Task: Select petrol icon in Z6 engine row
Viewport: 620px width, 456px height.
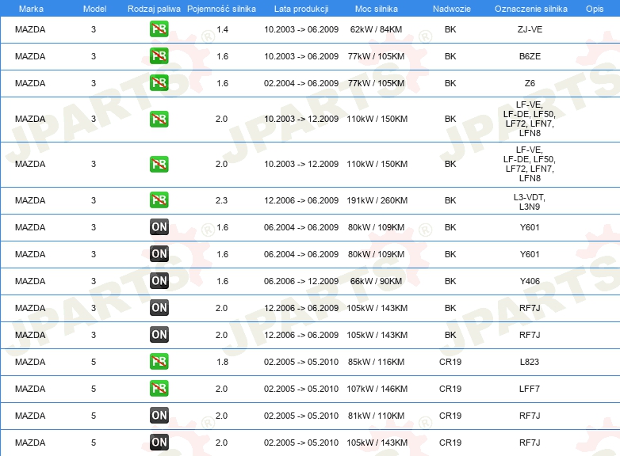Action: click(x=159, y=82)
